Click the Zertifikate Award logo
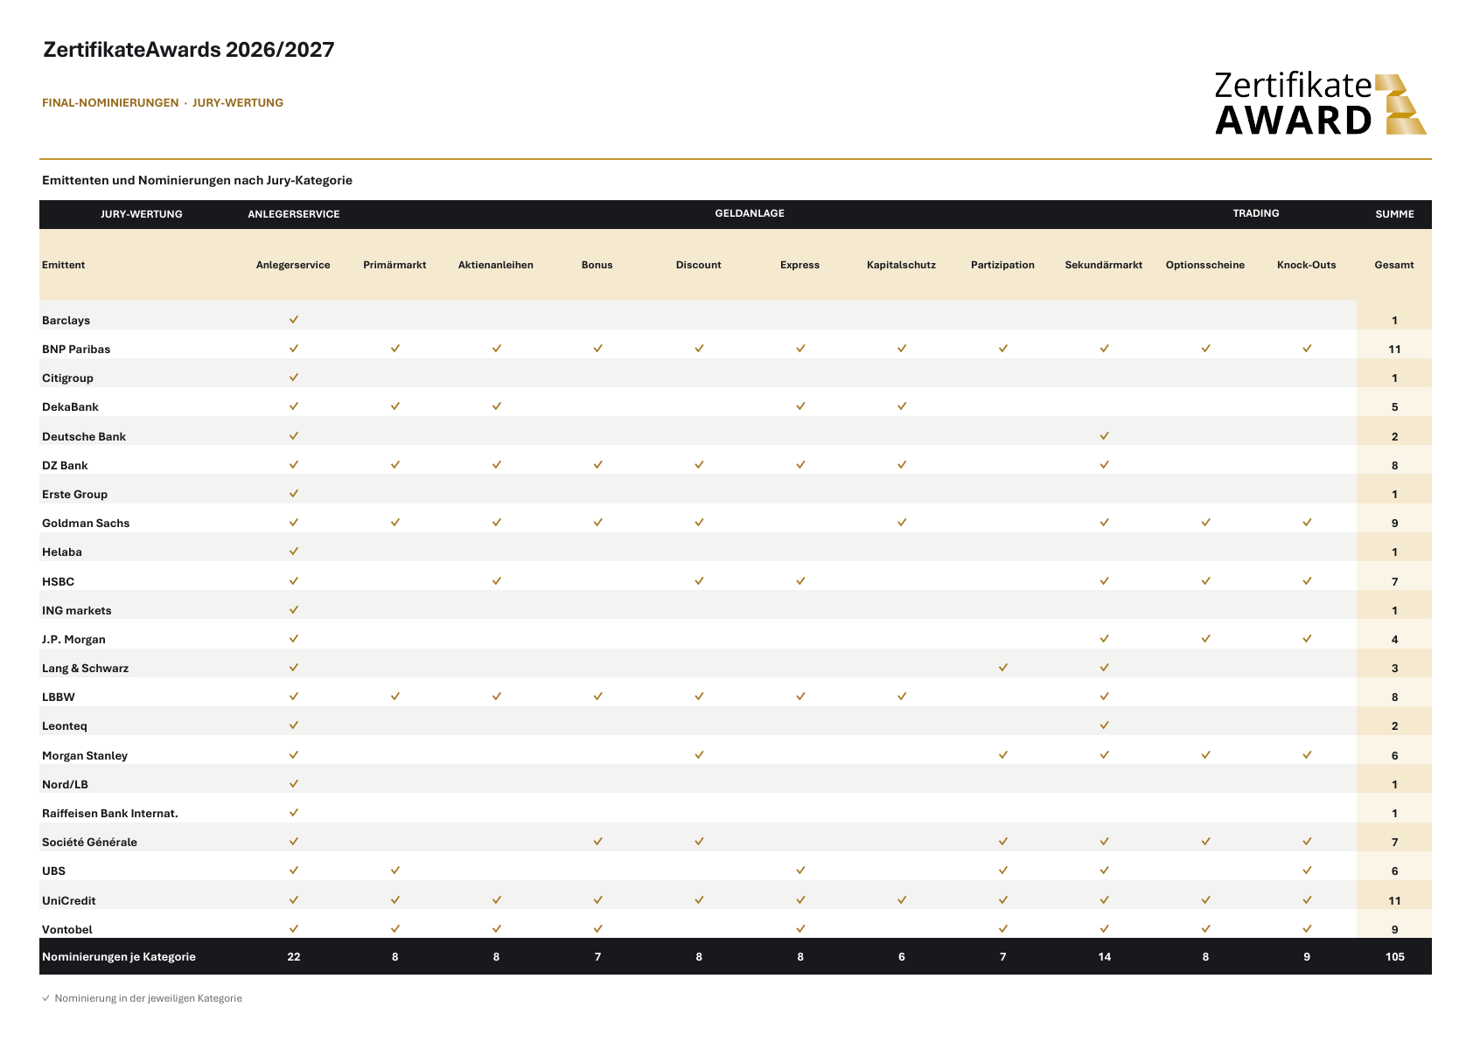 tap(1321, 104)
